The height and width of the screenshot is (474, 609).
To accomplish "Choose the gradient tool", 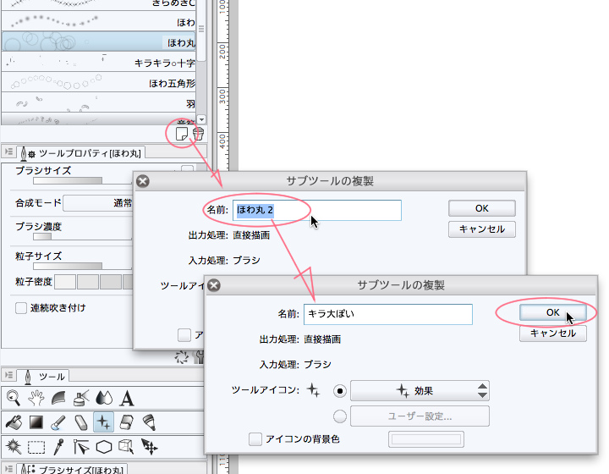I will 36,421.
